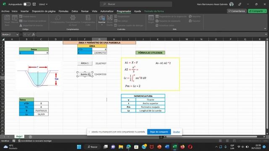Click the green Compartir button
The image size is (269, 151).
256,11
